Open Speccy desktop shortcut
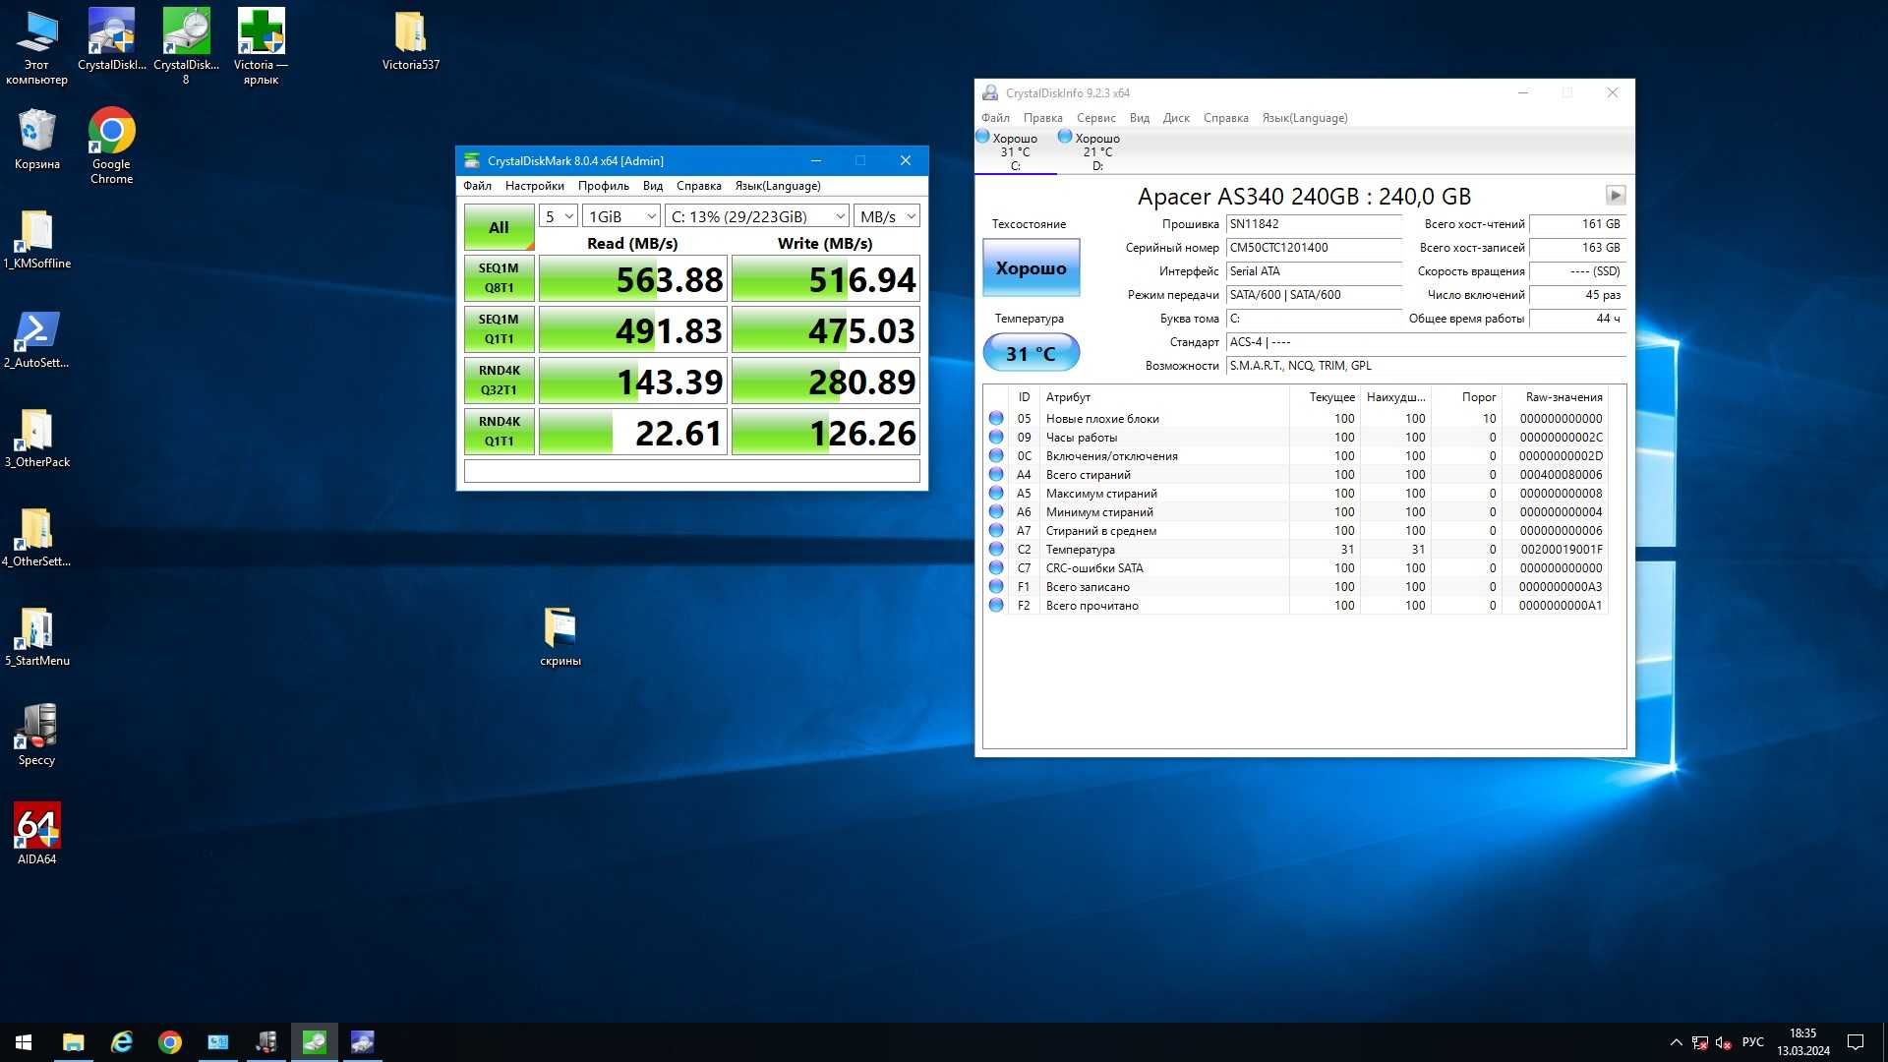This screenshot has width=1888, height=1062. click(x=36, y=736)
